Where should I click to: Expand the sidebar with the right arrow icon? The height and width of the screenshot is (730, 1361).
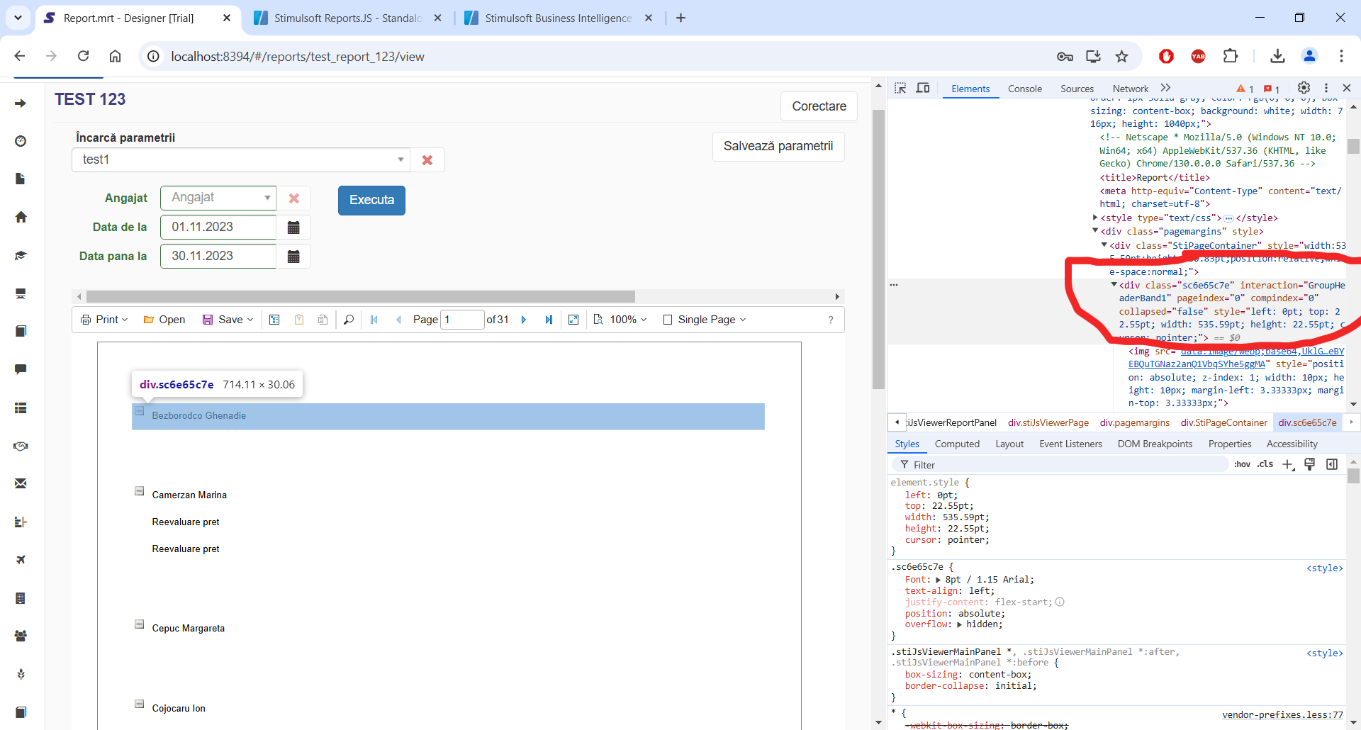click(x=21, y=103)
